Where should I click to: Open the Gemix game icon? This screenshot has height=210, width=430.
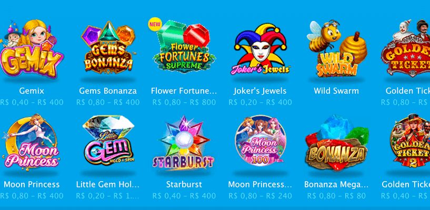click(32, 49)
